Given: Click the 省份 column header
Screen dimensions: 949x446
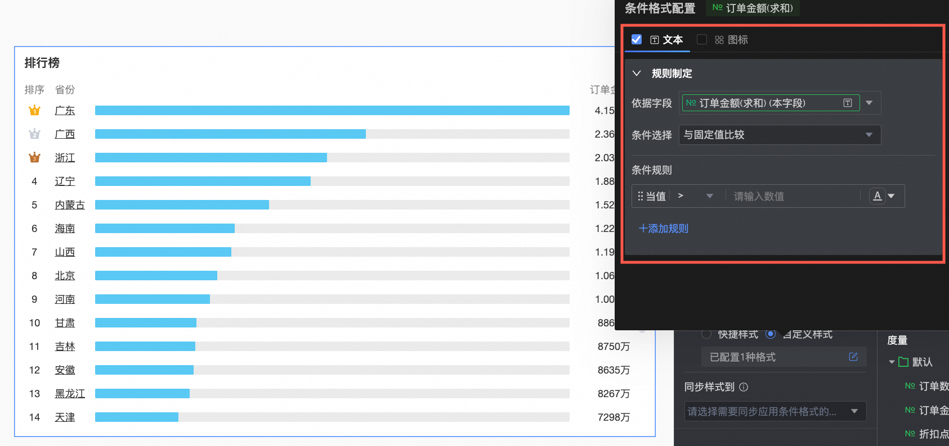Looking at the screenshot, I should (x=65, y=90).
